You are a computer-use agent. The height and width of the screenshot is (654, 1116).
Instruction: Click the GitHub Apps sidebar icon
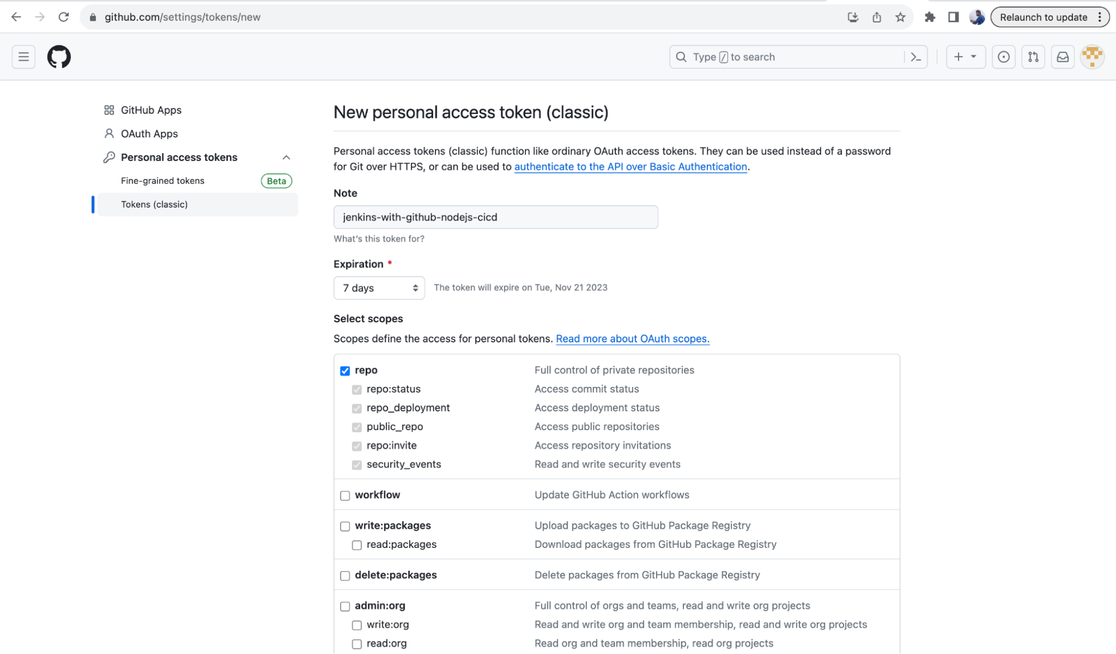109,110
